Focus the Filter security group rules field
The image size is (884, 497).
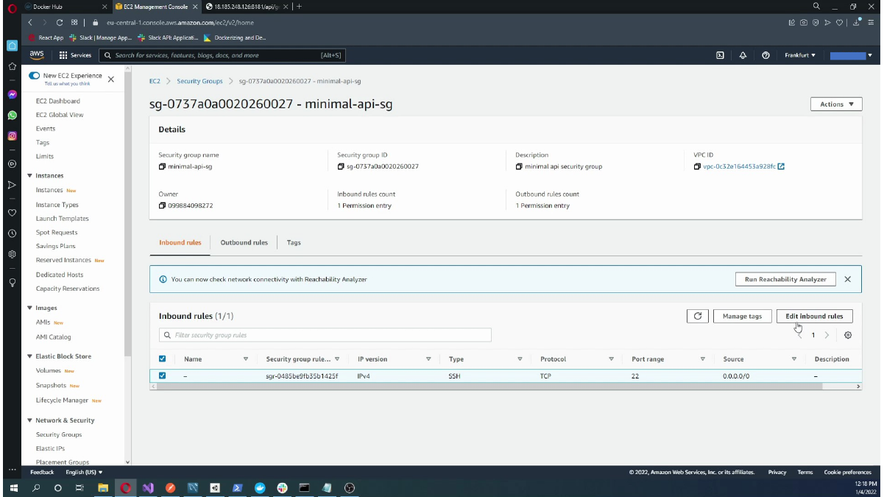click(x=325, y=335)
